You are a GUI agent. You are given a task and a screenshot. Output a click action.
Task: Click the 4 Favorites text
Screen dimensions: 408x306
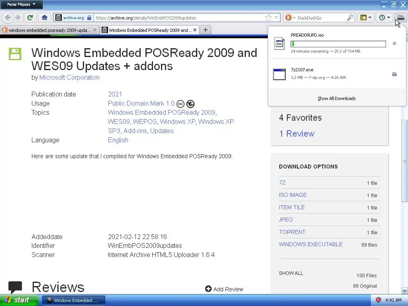pos(300,118)
